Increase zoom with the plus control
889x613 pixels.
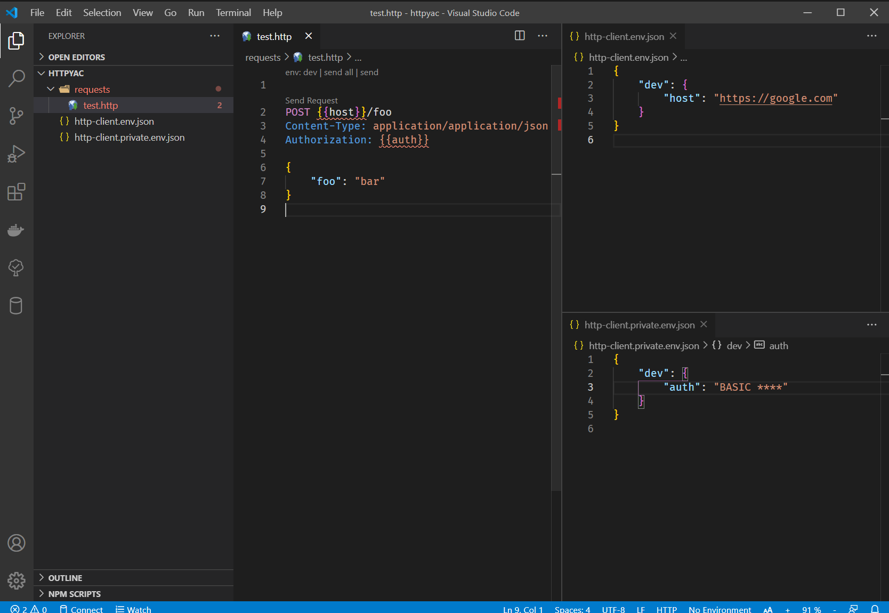point(787,609)
